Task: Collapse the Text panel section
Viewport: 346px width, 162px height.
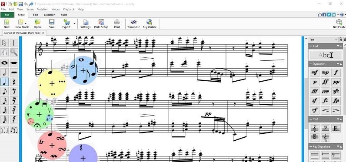Action: click(311, 46)
